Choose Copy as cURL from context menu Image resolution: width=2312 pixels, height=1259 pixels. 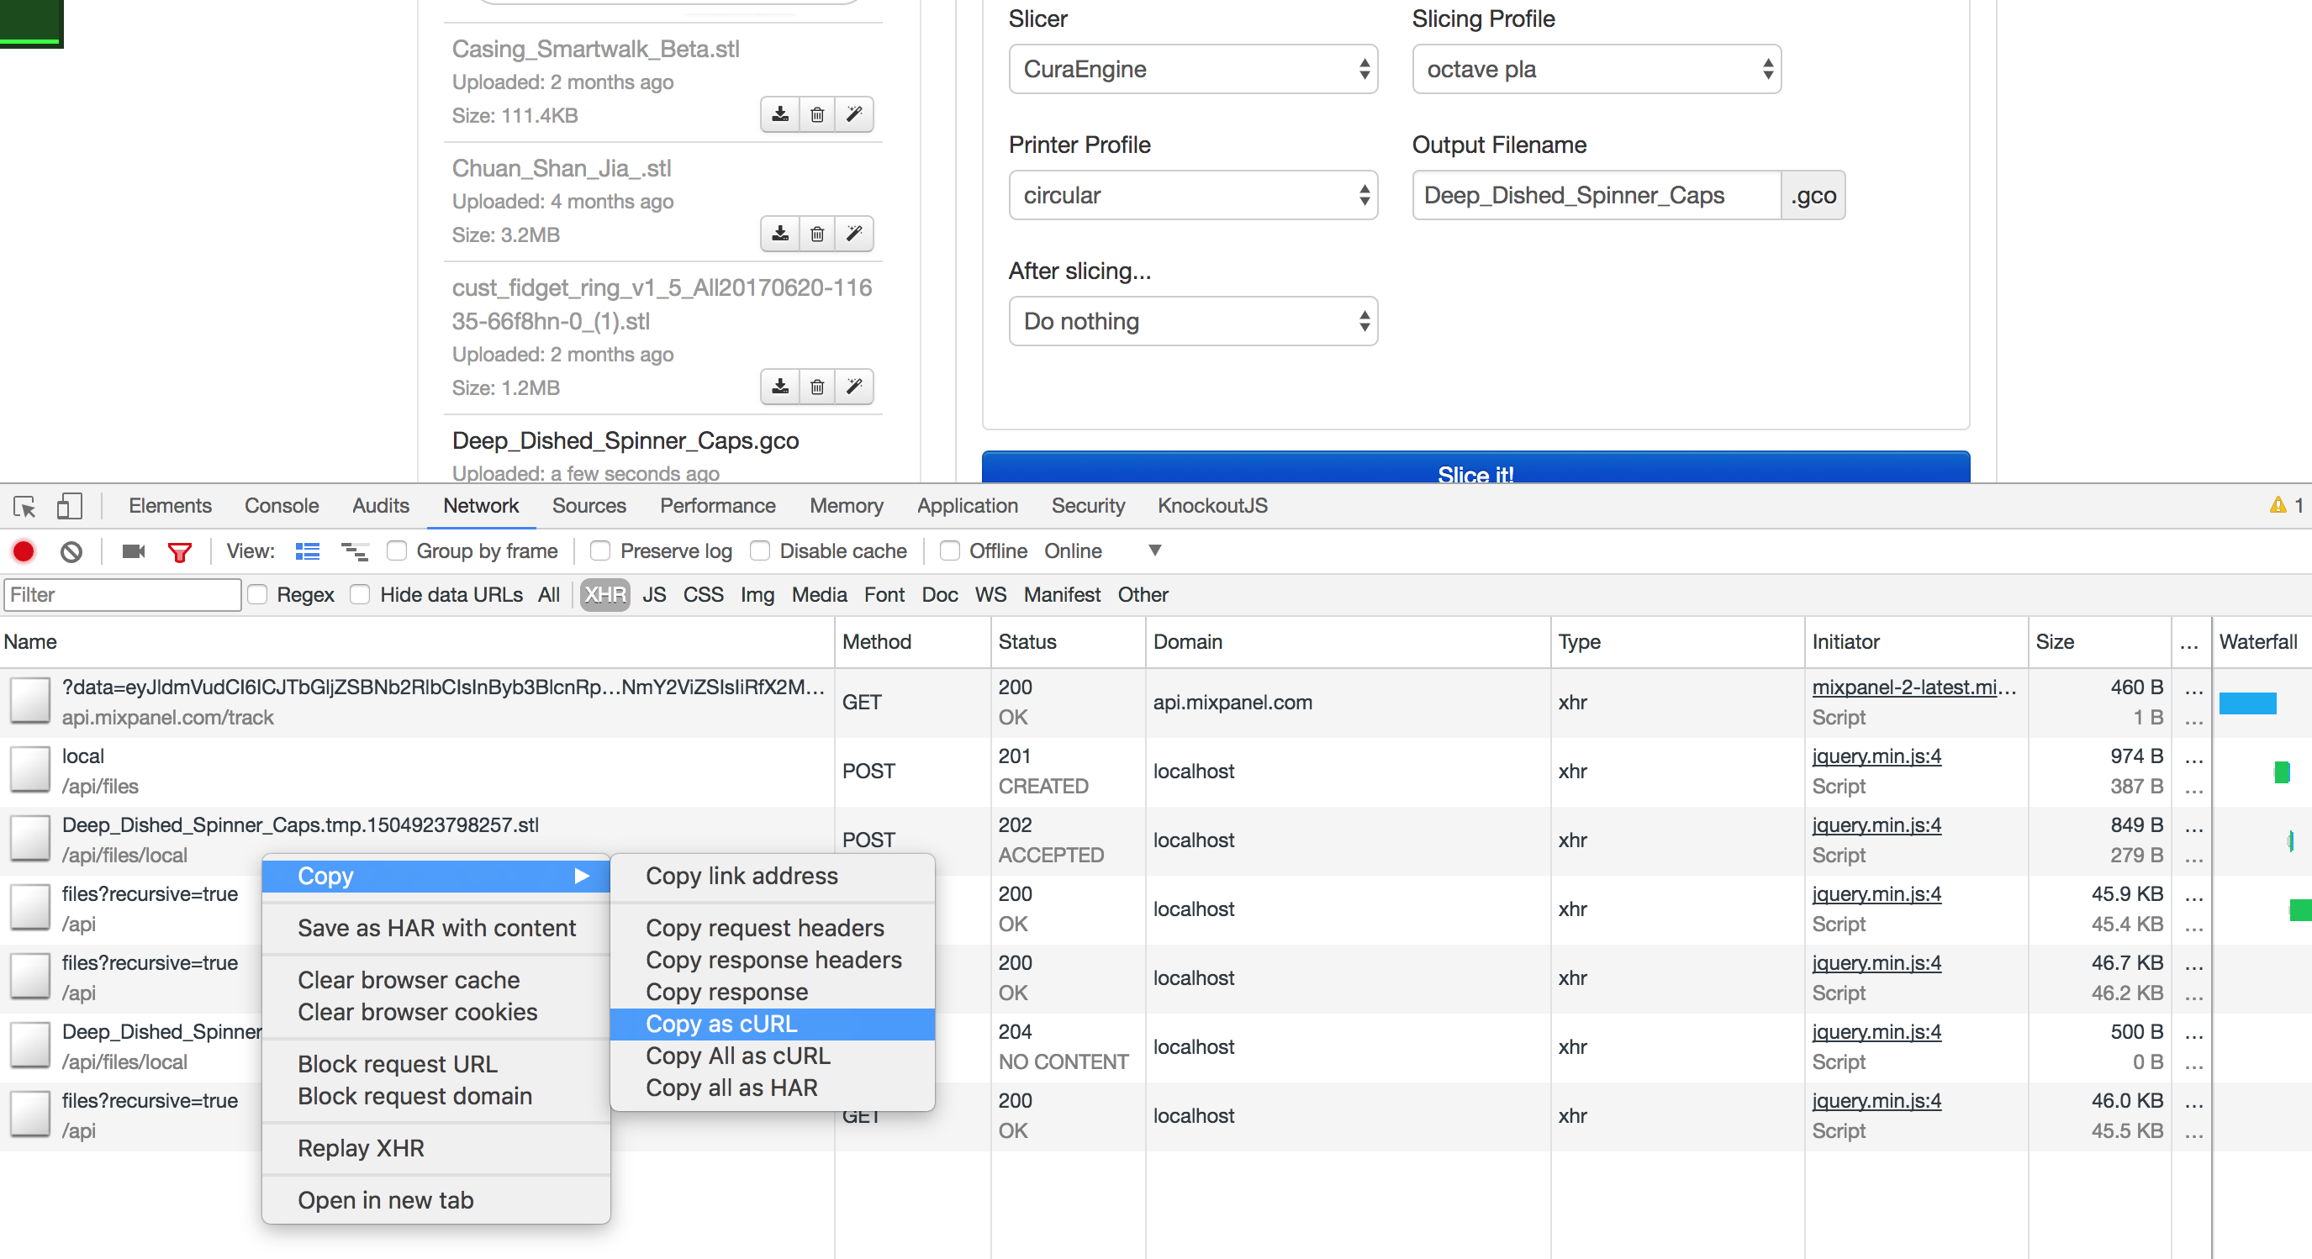[x=721, y=1024]
